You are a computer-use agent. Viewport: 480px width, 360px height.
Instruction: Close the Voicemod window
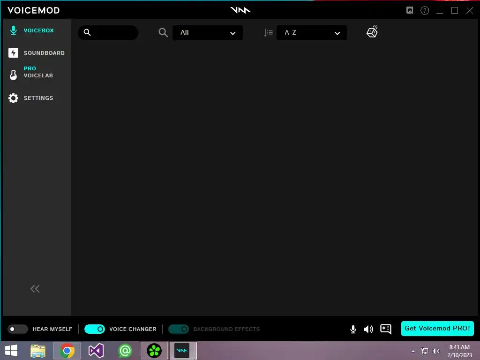tap(470, 10)
